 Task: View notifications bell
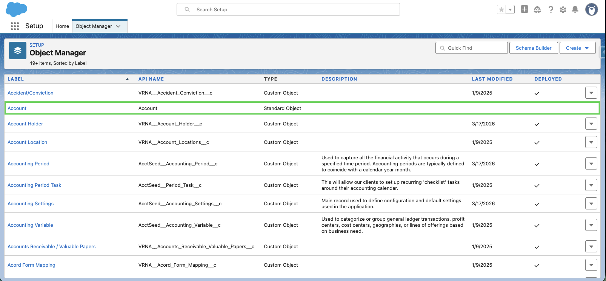575,10
